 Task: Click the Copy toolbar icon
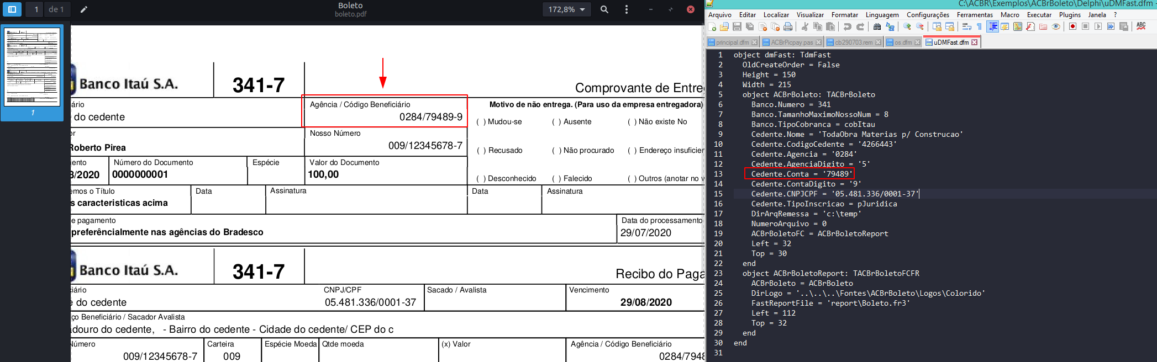point(818,26)
